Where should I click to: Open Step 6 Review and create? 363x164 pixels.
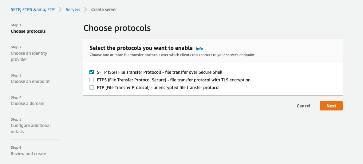[28, 154]
